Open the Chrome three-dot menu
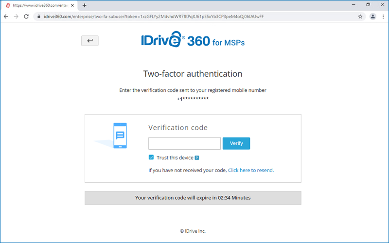Screen dimensions: 389x243 coord(383,17)
